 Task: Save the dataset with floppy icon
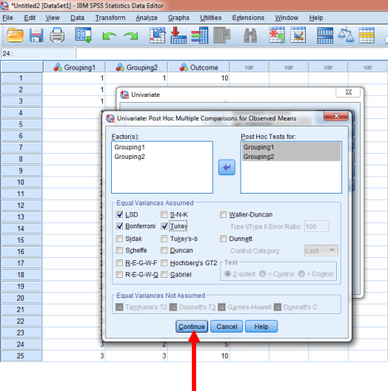click(x=36, y=35)
